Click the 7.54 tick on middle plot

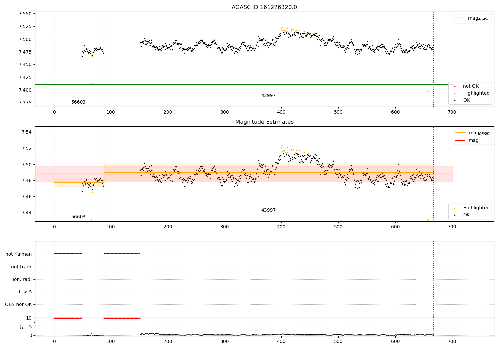(x=26, y=132)
